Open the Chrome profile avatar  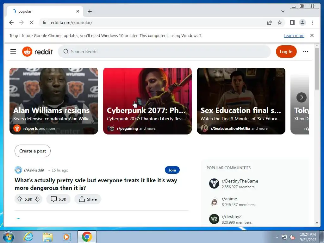(x=302, y=22)
